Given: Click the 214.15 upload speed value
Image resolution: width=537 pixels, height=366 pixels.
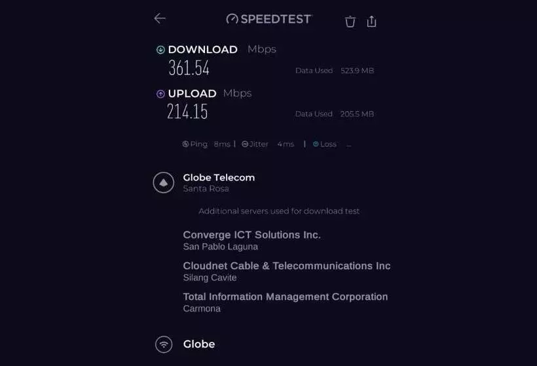Looking at the screenshot, I should (187, 112).
